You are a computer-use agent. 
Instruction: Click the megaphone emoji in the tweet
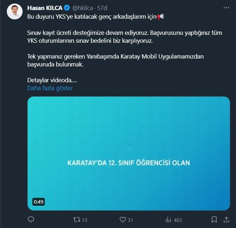(x=161, y=17)
